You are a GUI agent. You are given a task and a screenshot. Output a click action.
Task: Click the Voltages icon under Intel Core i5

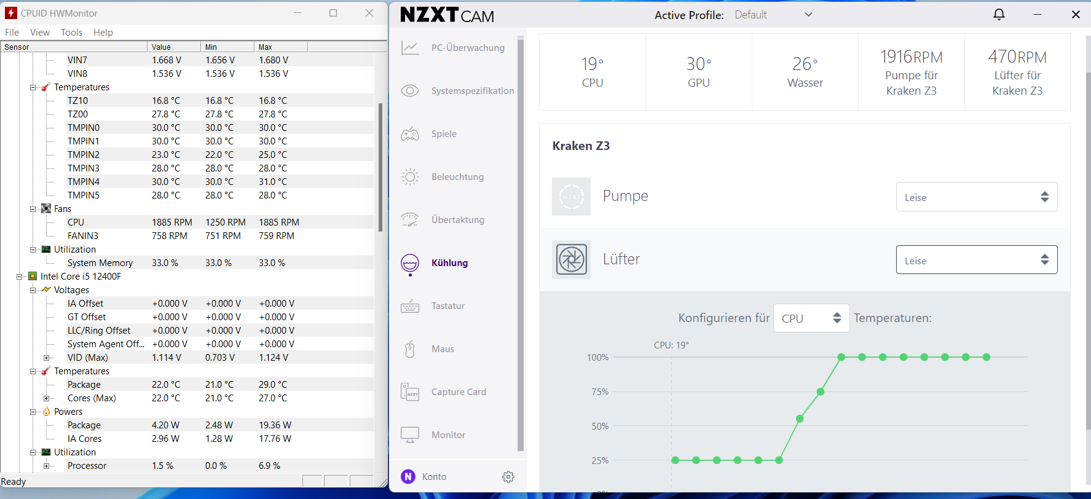coord(46,290)
